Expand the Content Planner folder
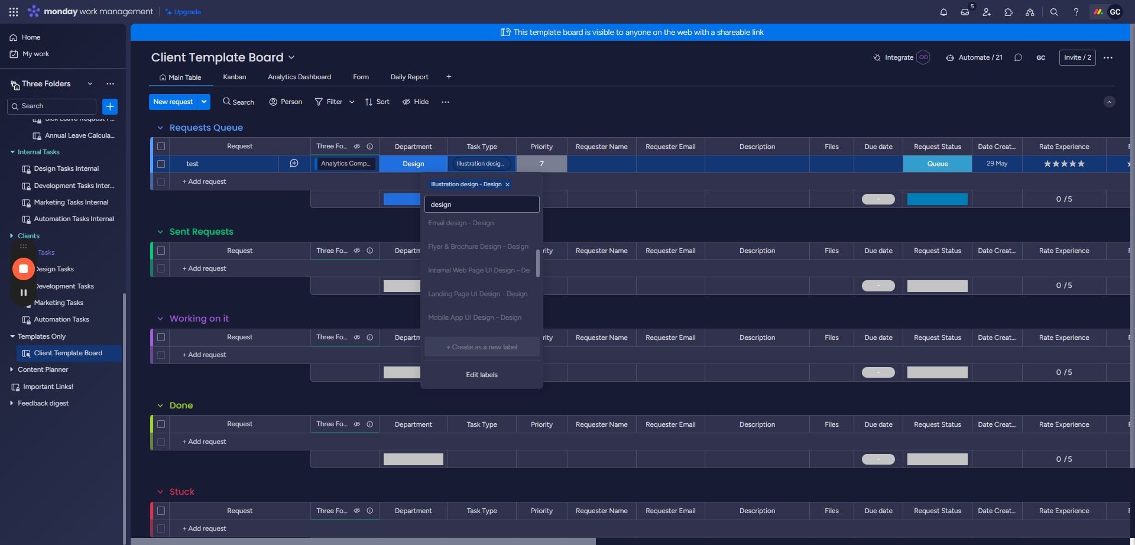Screen dimensions: 1135x545 (12, 369)
